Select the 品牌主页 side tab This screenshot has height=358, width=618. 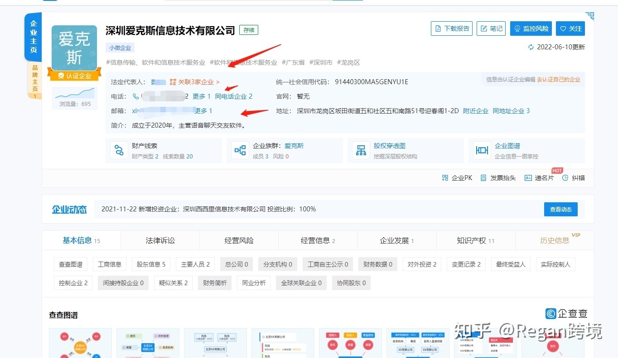(34, 80)
